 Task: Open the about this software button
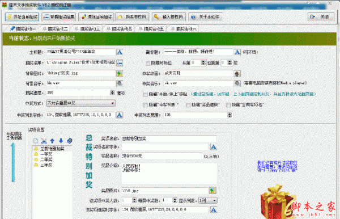click(206, 16)
